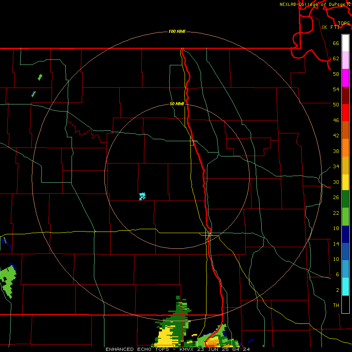Click the K FT units label
The image size is (352, 352).
click(330, 27)
